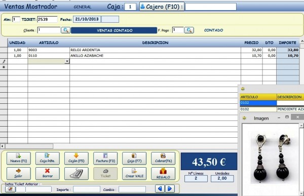Select cashier with Cajero (F10) button
304x196 pixels.
(x=162, y=7)
